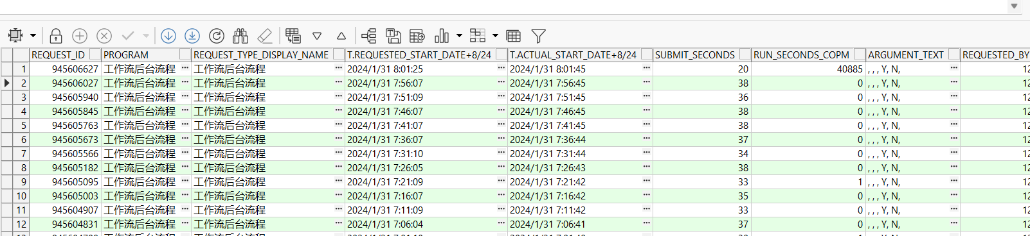This screenshot has width=1030, height=236.
Task: Click the single record view icon
Action: point(514,36)
